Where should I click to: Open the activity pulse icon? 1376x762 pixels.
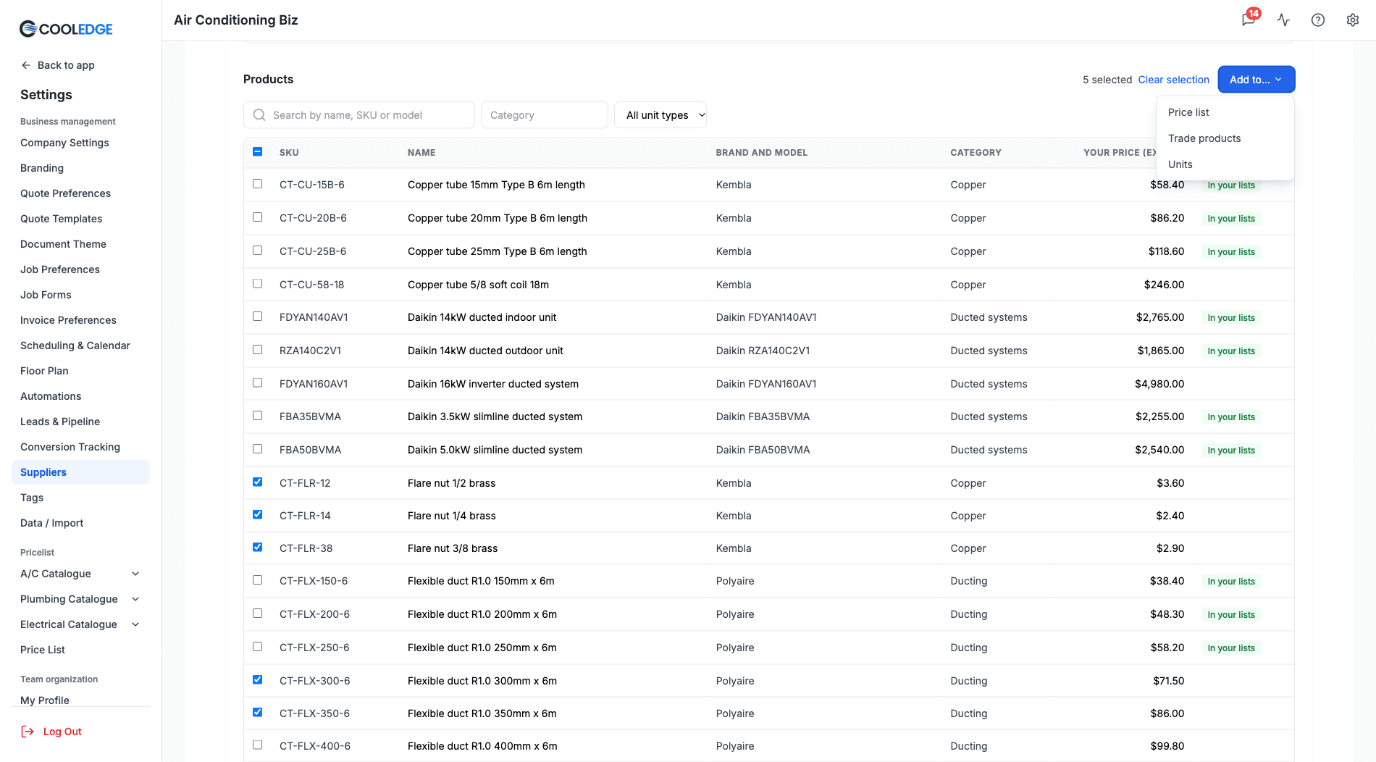pos(1283,20)
